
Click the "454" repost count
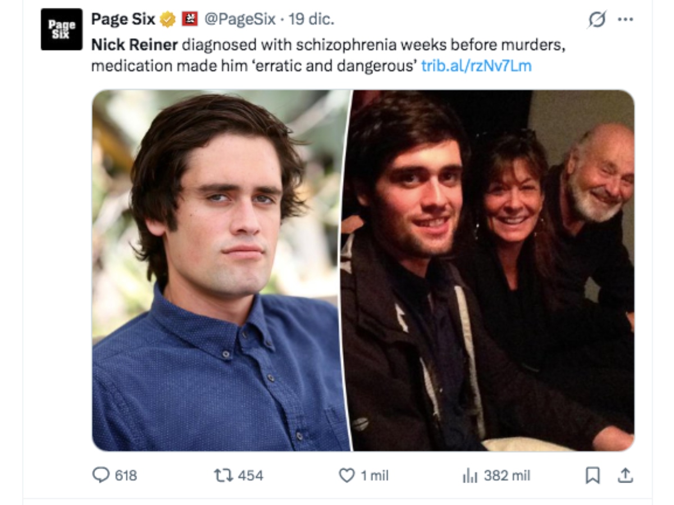(250, 476)
